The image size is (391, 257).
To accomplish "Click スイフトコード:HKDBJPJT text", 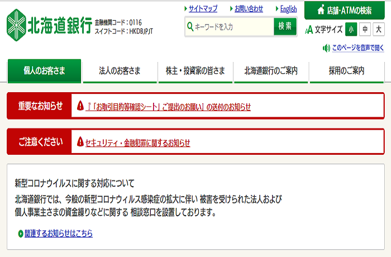I will pyautogui.click(x=123, y=31).
